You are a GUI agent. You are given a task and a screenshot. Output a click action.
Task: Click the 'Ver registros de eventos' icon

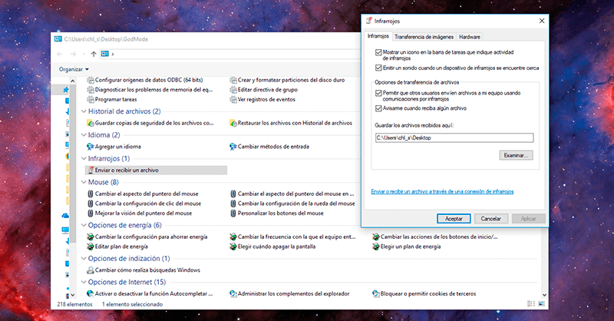click(x=233, y=100)
